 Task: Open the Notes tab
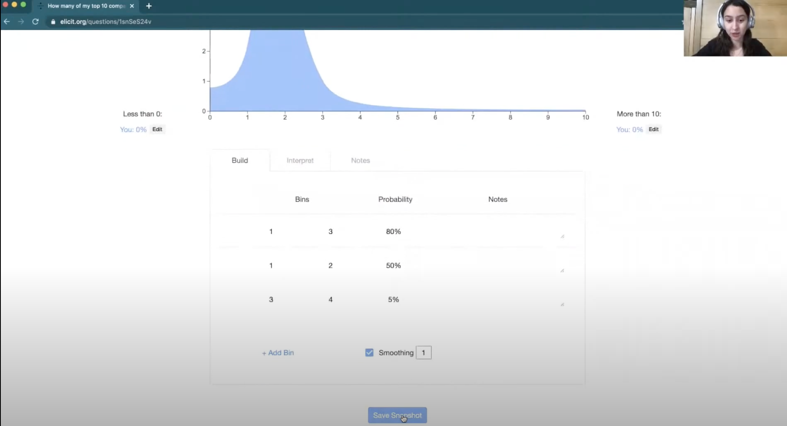pyautogui.click(x=360, y=160)
